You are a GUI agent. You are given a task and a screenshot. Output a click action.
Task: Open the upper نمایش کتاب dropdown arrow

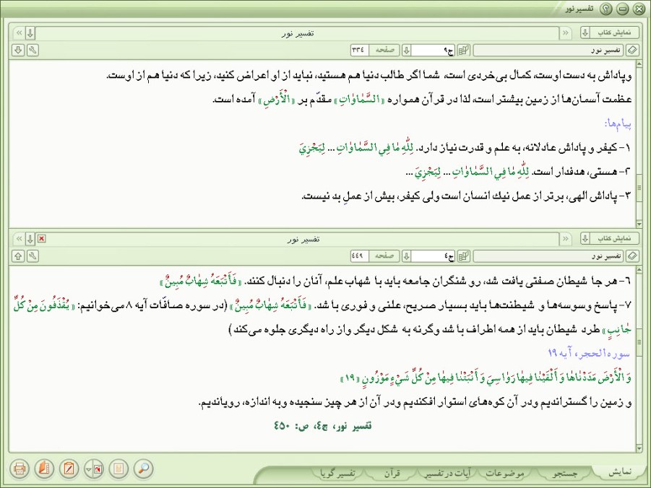(585, 32)
